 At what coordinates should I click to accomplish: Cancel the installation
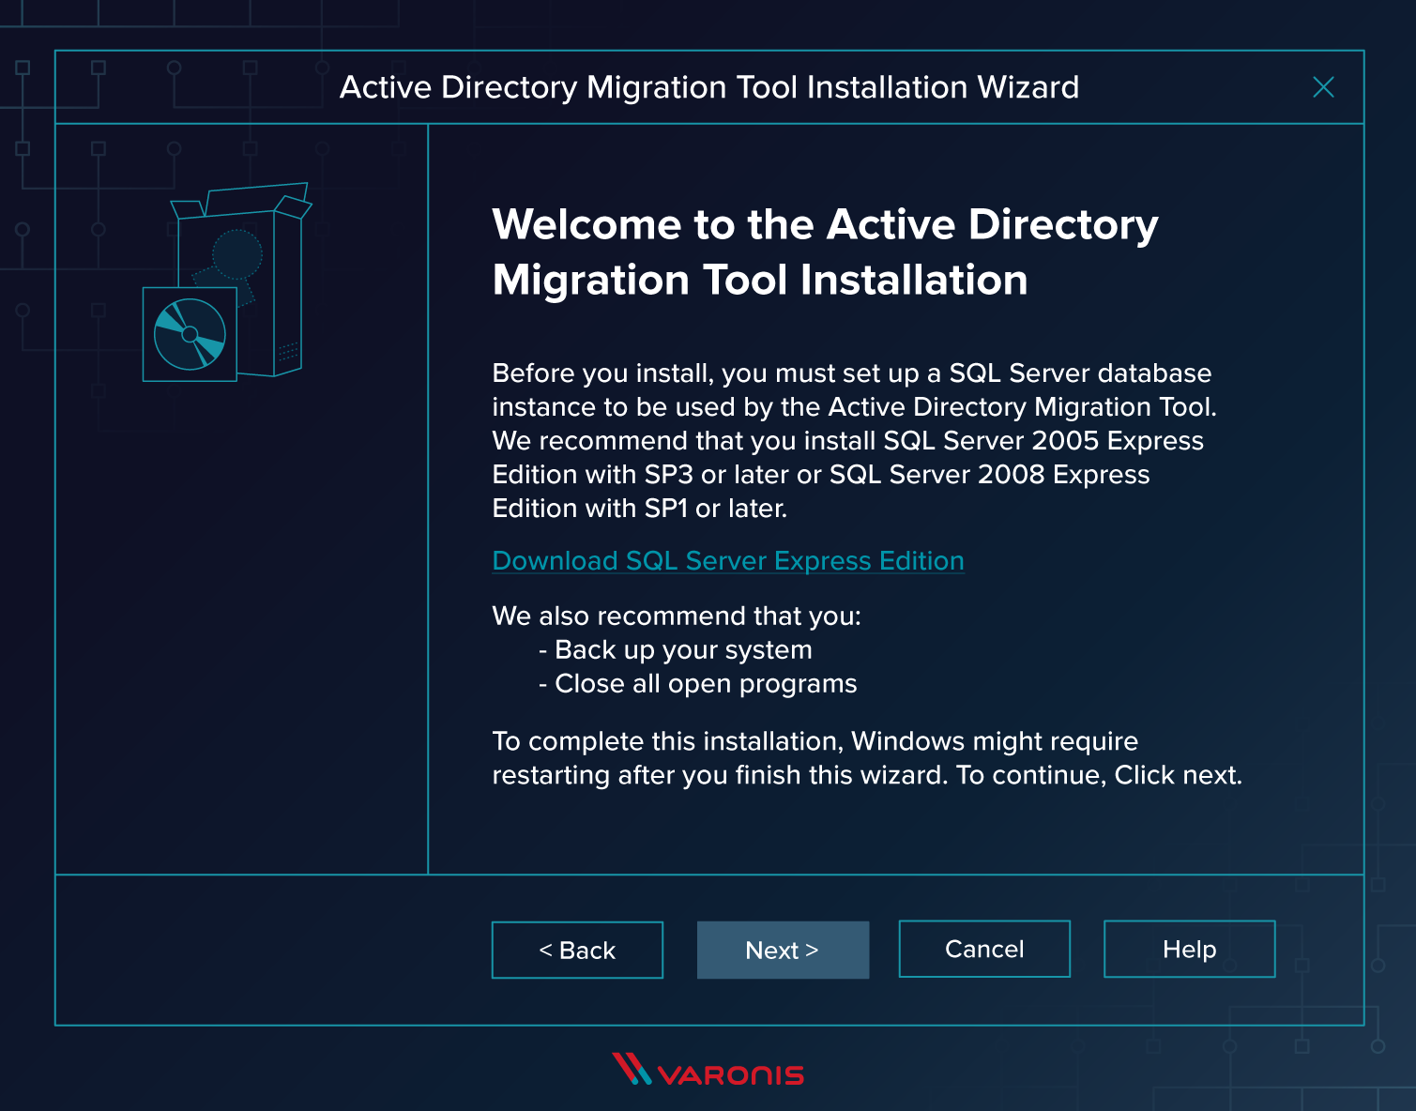[x=983, y=949]
